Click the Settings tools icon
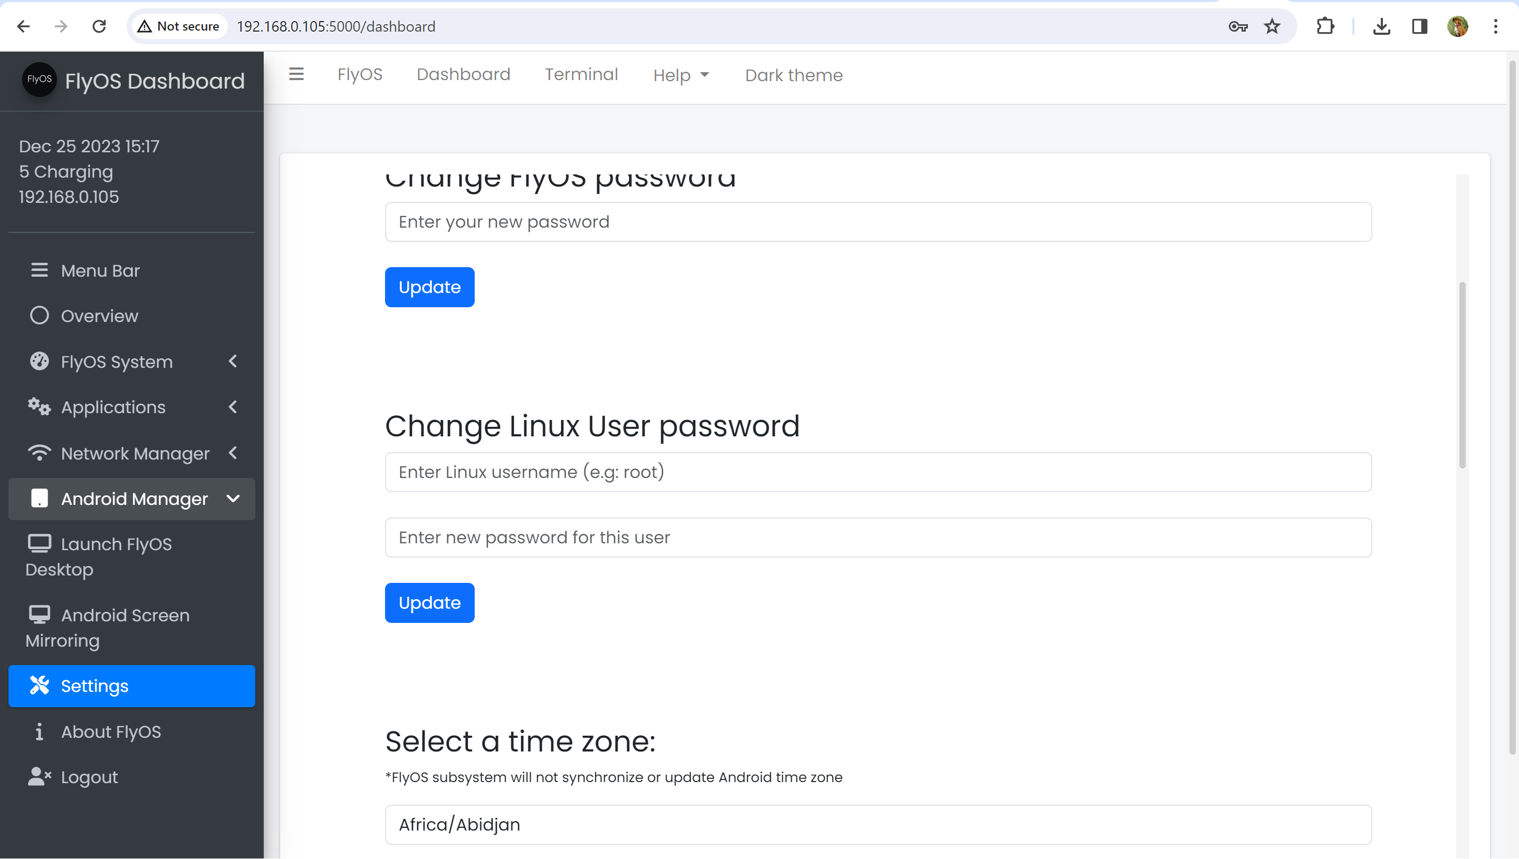 [39, 685]
